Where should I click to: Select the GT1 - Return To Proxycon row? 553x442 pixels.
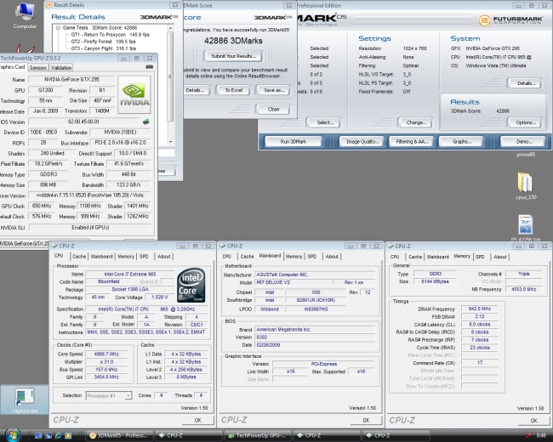[x=110, y=35]
